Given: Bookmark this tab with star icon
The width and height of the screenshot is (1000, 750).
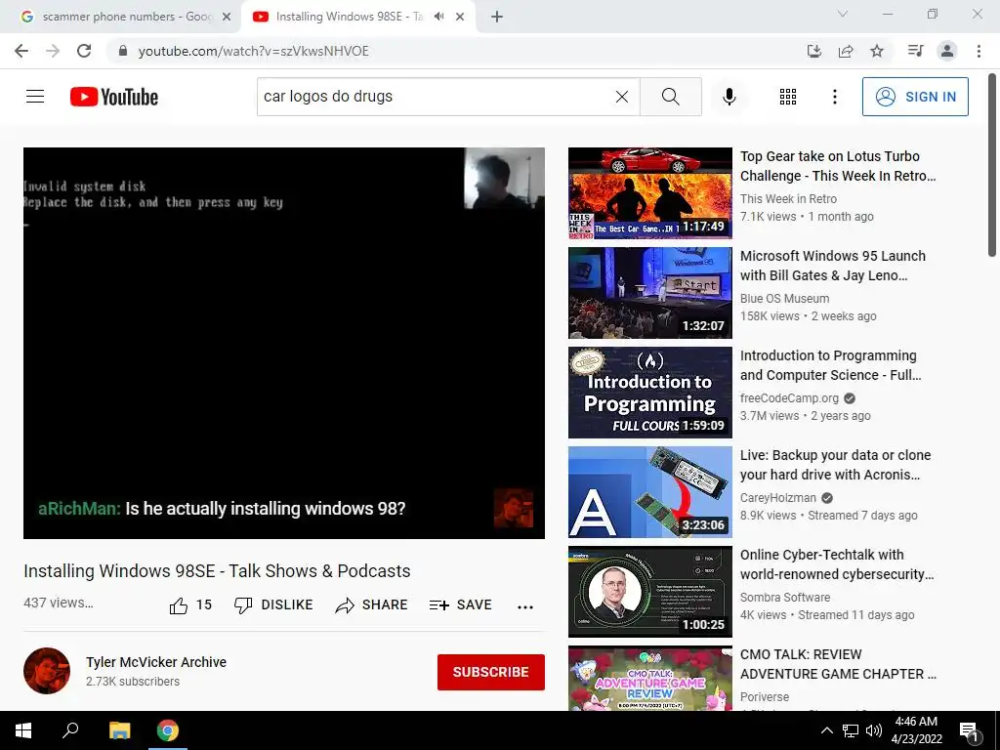Looking at the screenshot, I should [x=877, y=51].
